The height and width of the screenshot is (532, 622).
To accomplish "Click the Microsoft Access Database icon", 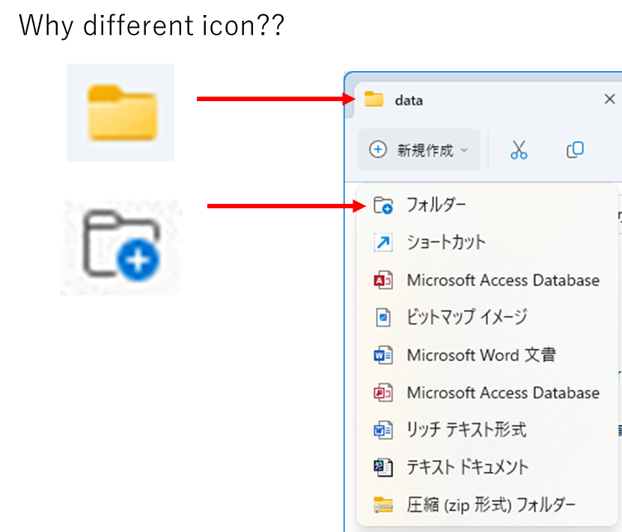I will (382, 280).
